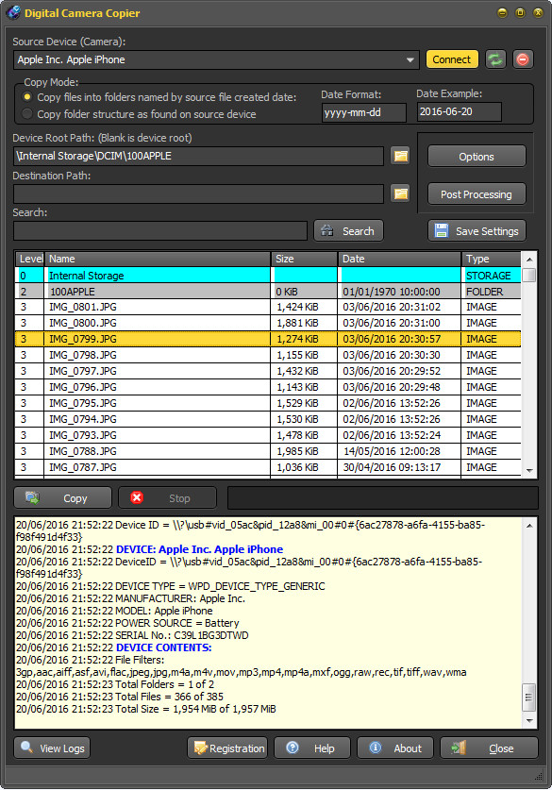Click the Save Settings button

(477, 230)
